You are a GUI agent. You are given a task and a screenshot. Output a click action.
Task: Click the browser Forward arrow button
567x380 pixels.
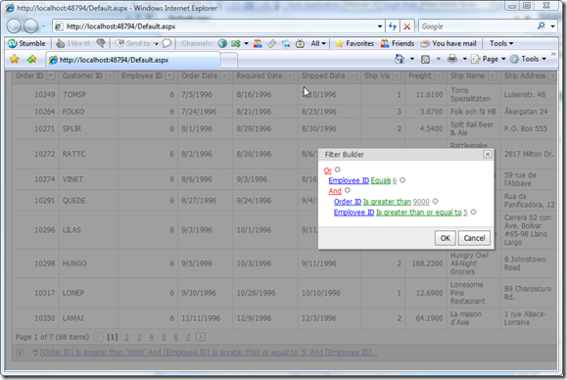tap(30, 26)
